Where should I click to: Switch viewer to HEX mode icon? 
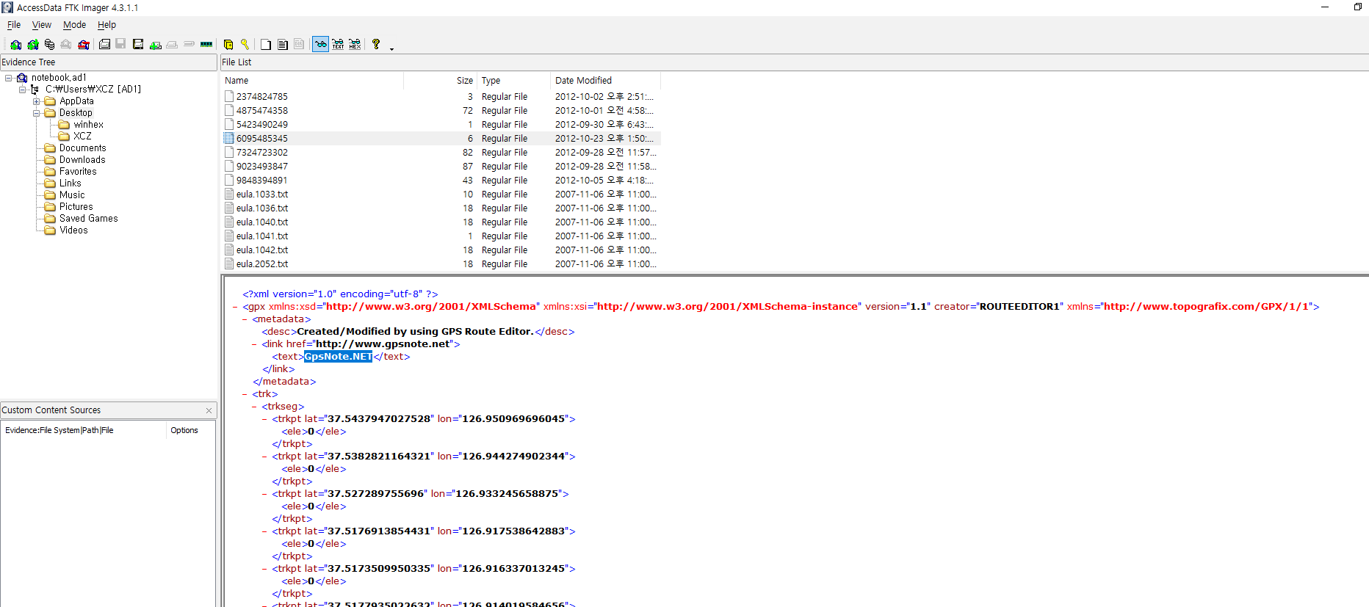coord(355,45)
